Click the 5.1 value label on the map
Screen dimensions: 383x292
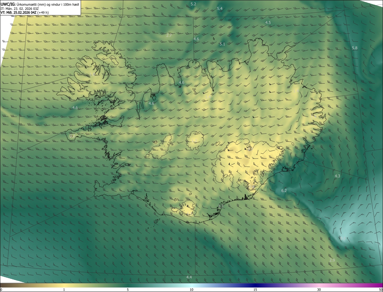coord(222,44)
